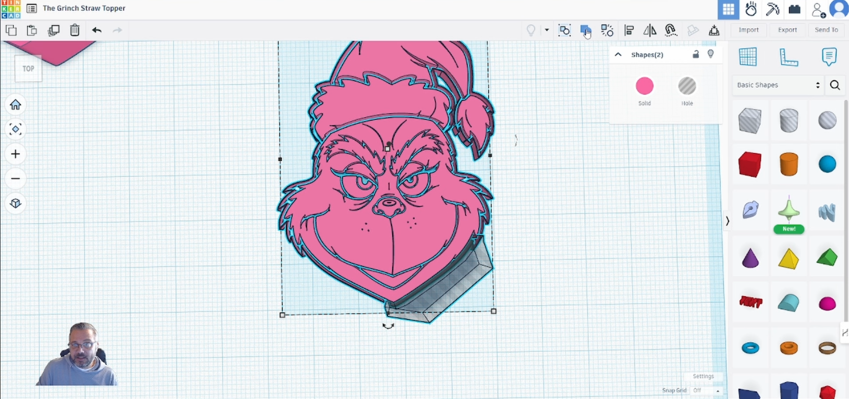
Task: Click the Delete trash can icon
Action: (75, 31)
